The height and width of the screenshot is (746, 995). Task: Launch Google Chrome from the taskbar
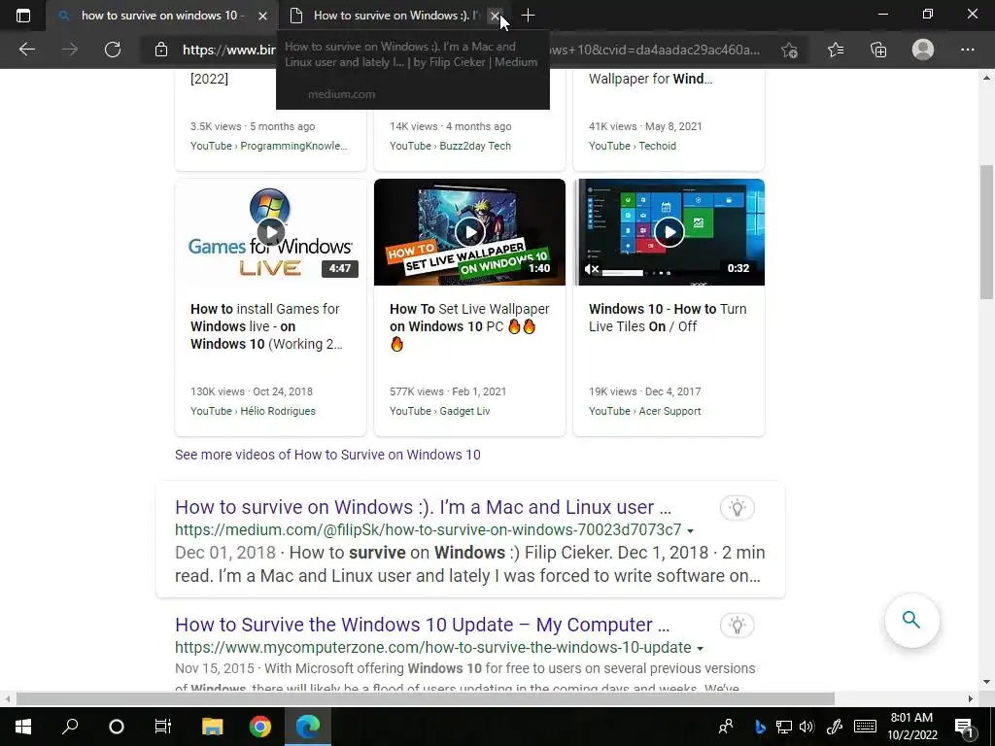click(x=259, y=727)
